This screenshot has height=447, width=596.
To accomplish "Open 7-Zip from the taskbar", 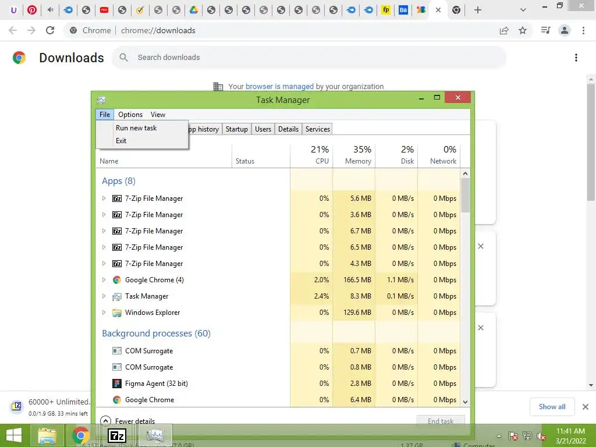I will (x=117, y=435).
